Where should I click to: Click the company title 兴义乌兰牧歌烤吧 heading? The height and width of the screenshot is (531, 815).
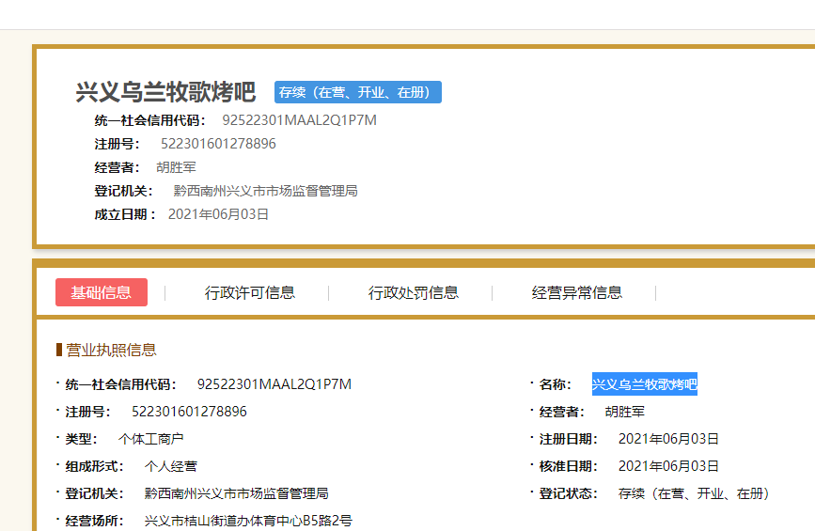(x=165, y=92)
